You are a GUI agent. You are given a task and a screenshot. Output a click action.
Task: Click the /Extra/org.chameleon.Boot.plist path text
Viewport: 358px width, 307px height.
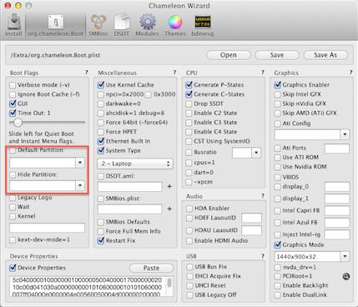point(55,55)
